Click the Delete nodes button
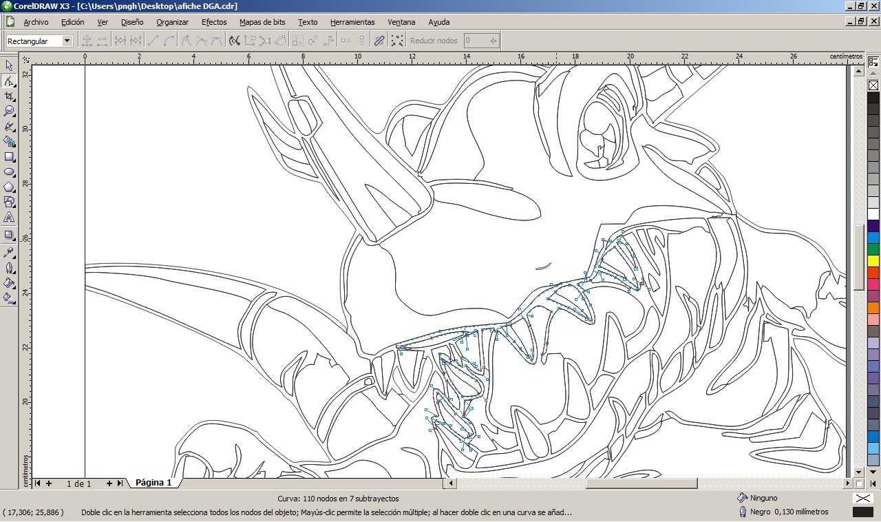The width and height of the screenshot is (881, 522). pos(103,41)
